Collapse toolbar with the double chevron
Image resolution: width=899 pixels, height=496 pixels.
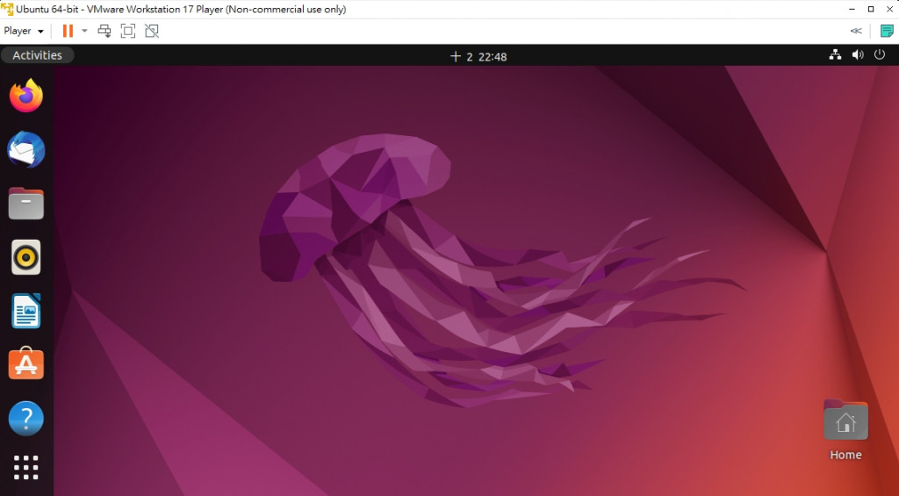click(856, 31)
